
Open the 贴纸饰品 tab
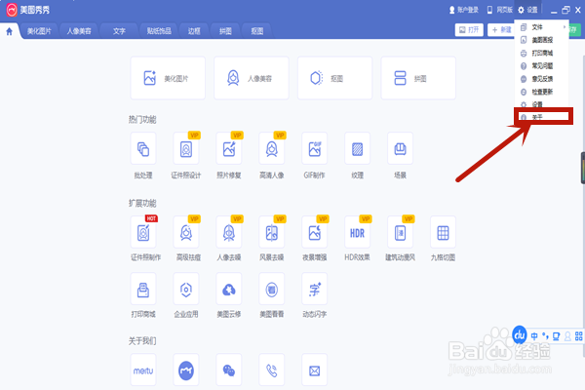click(x=159, y=31)
